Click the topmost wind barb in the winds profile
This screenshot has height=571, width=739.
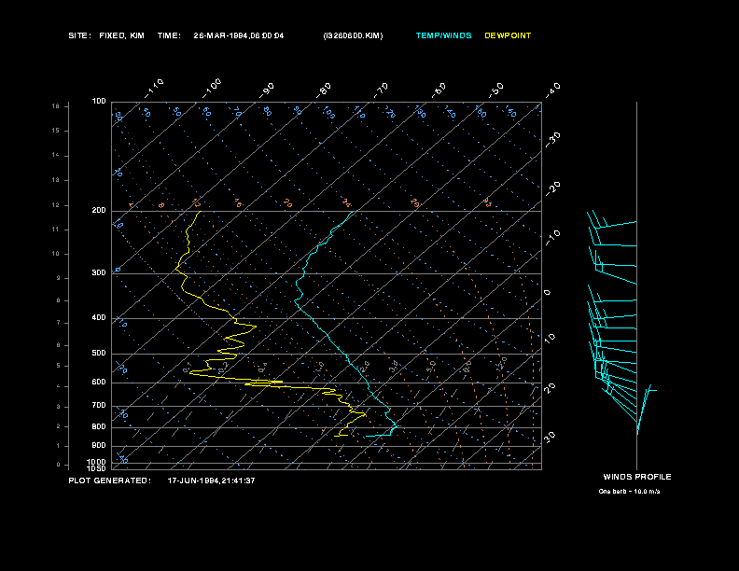[611, 219]
